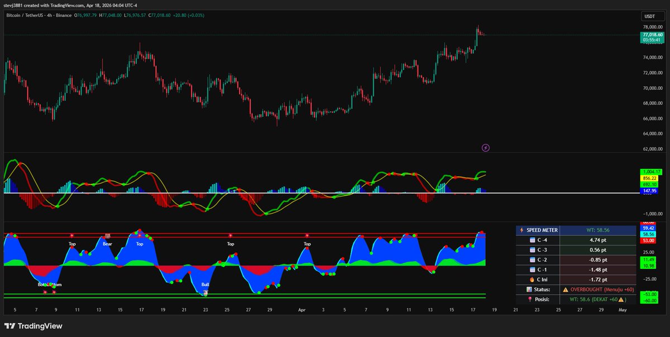Screen dimensions: 670x337
Task: Click the OVERBOUGHT (Menuju +60) status text
Action: point(601,289)
